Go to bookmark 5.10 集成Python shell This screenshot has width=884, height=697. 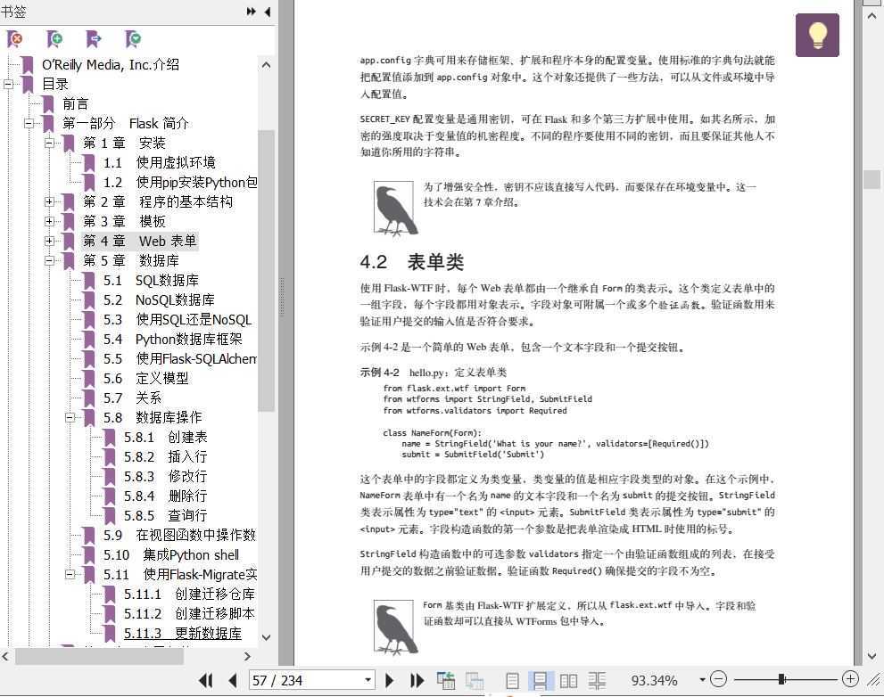[171, 555]
